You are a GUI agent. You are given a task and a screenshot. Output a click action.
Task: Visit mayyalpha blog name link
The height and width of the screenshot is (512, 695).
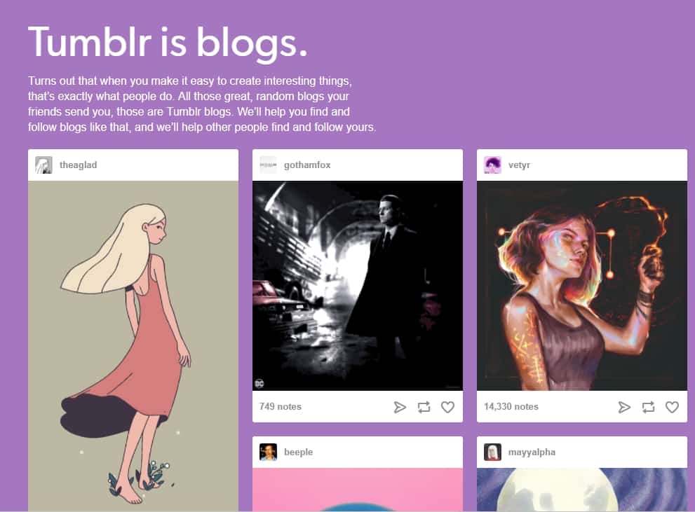coord(532,452)
